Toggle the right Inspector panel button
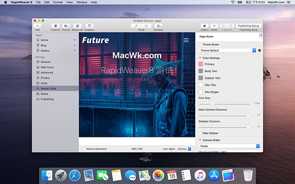Viewport: 295px width, 184px height. 230,26
